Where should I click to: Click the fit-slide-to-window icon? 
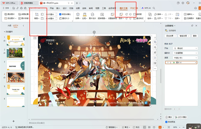(169, 127)
